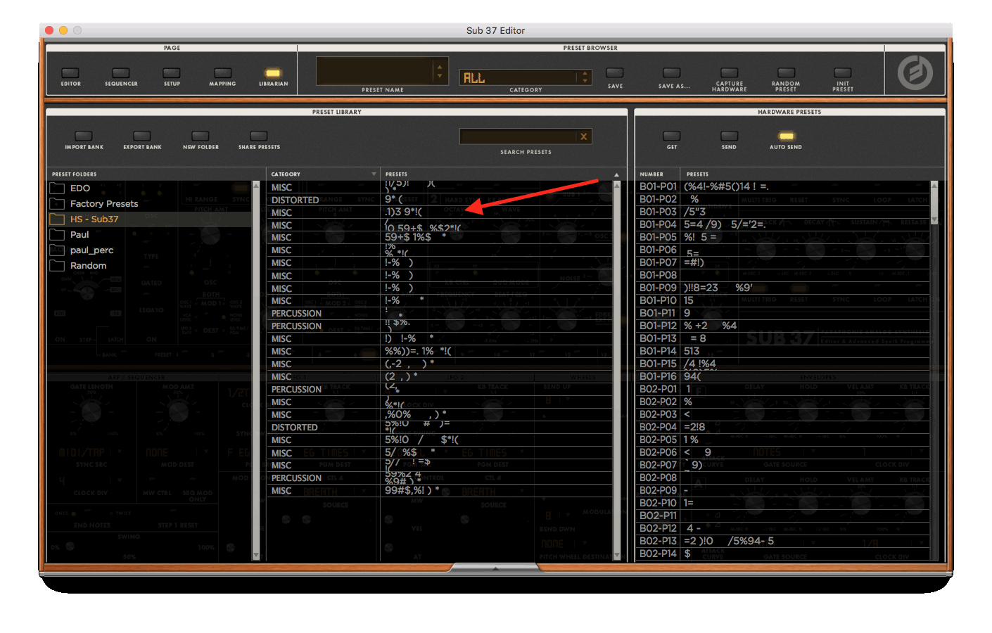
Task: Open the ALL category dropdown
Action: click(525, 77)
